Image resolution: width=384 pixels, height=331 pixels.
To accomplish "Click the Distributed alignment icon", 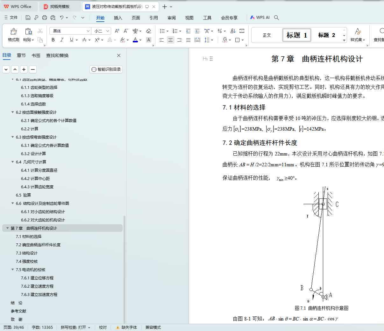I will point(197,40).
